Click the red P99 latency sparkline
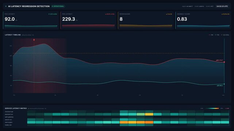The height and width of the screenshot is (131, 234). (88, 26)
